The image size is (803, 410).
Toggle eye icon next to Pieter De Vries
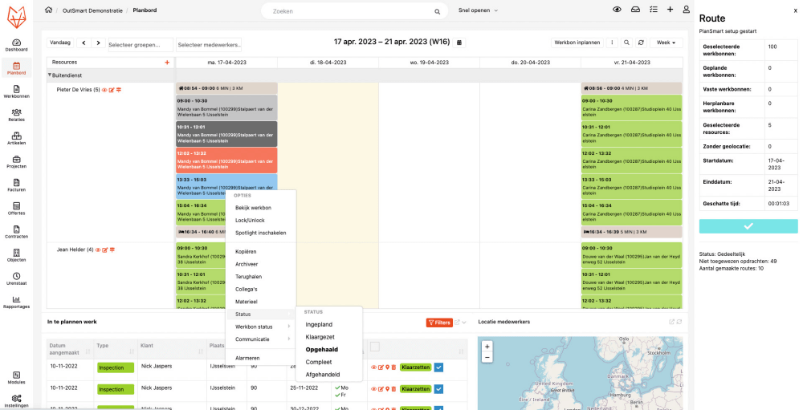(104, 90)
